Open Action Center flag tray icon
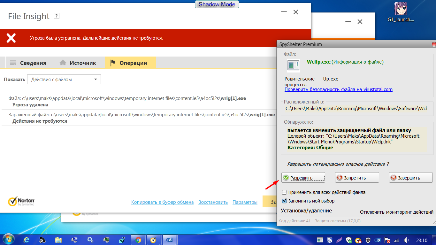 point(387,240)
